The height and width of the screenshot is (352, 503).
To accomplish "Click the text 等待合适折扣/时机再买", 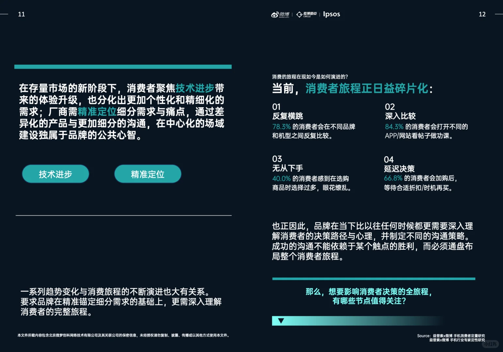I will coord(418,188).
